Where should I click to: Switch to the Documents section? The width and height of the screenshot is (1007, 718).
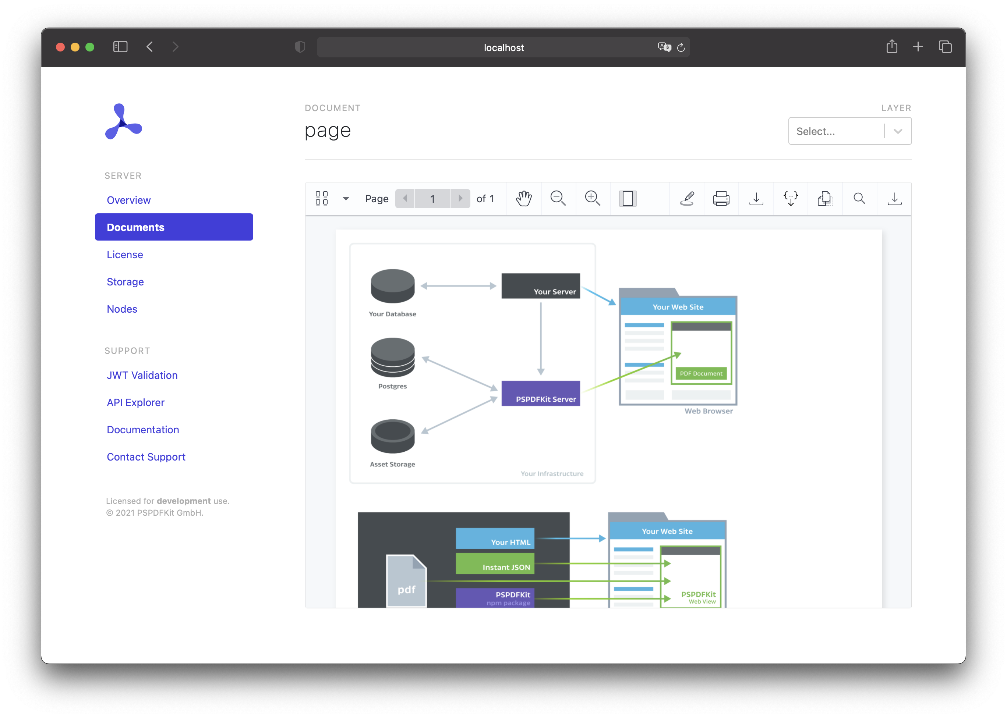pyautogui.click(x=135, y=227)
